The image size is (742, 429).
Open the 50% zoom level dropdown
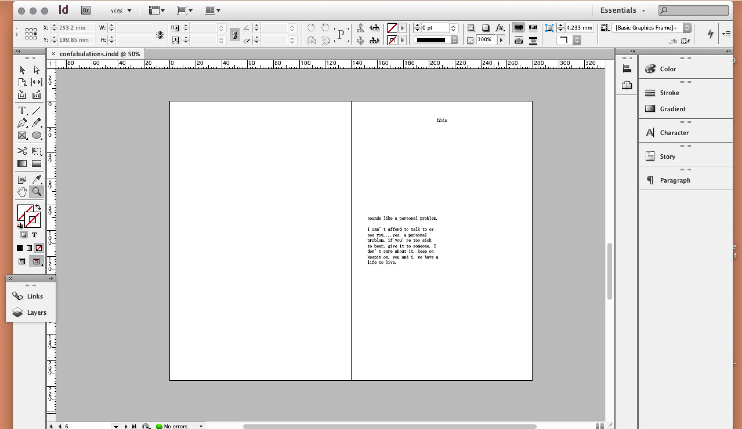[129, 11]
